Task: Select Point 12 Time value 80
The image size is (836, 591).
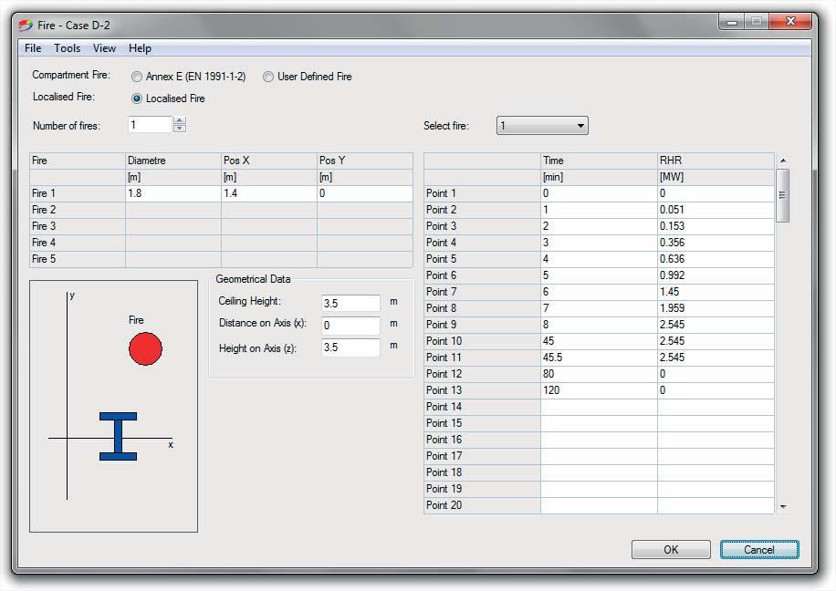Action: (x=599, y=374)
